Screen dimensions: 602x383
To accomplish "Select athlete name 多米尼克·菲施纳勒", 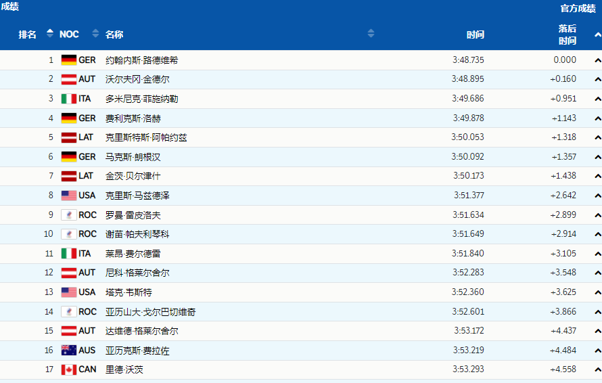I will pos(141,99).
